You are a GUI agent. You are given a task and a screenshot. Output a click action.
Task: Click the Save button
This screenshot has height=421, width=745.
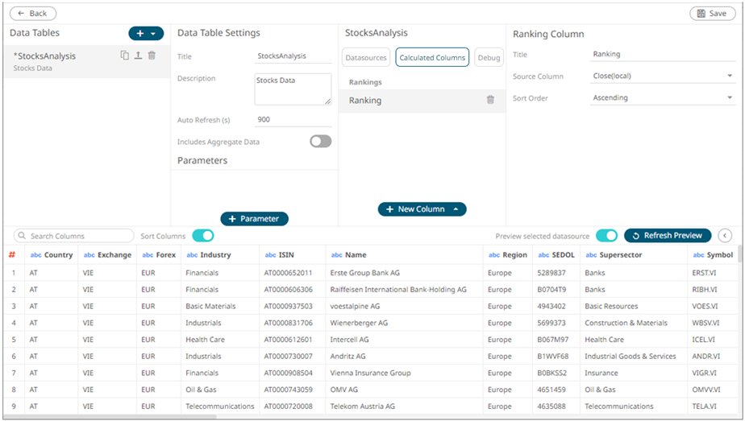click(x=712, y=14)
